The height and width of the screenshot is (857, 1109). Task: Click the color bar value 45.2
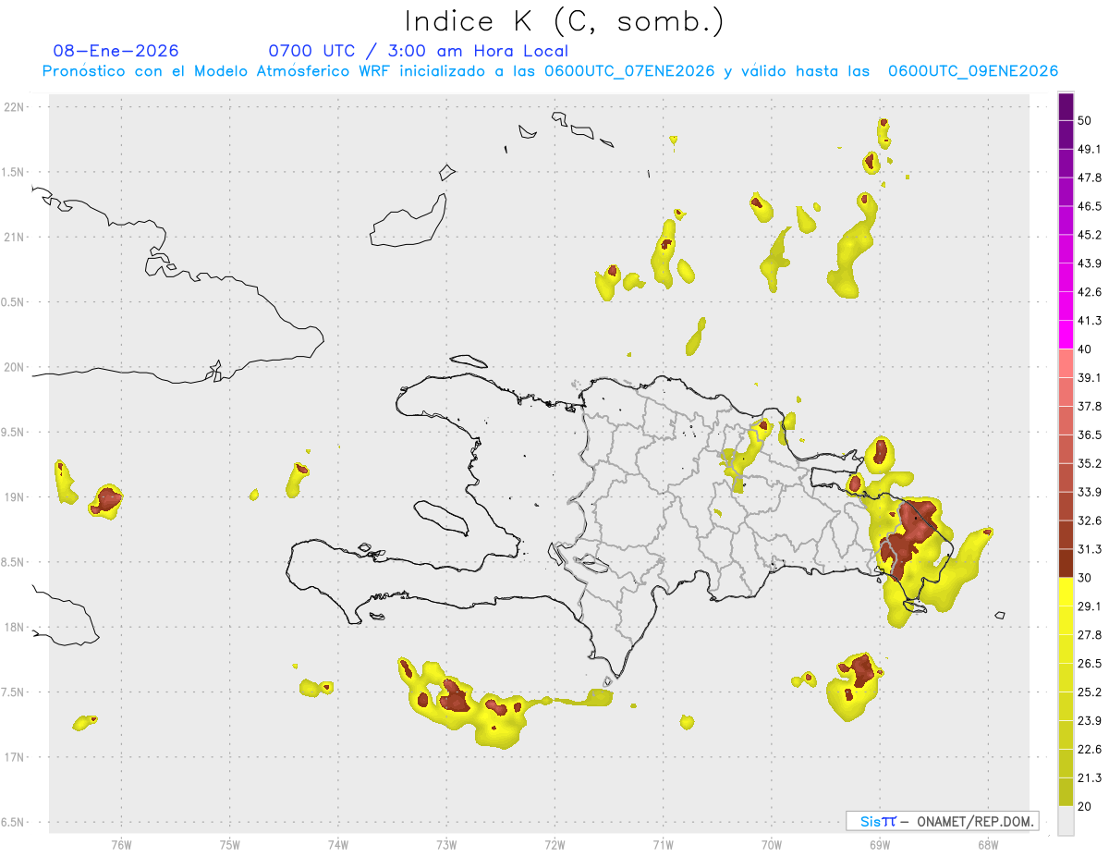pyautogui.click(x=1090, y=235)
